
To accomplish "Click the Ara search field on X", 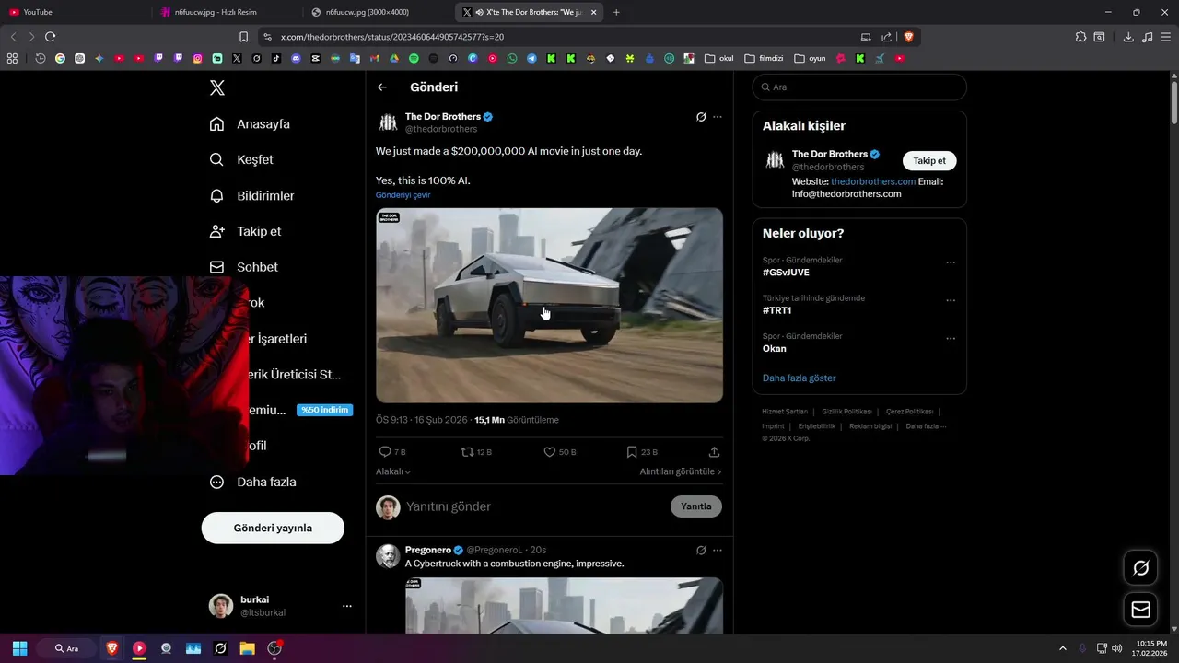I will [859, 87].
